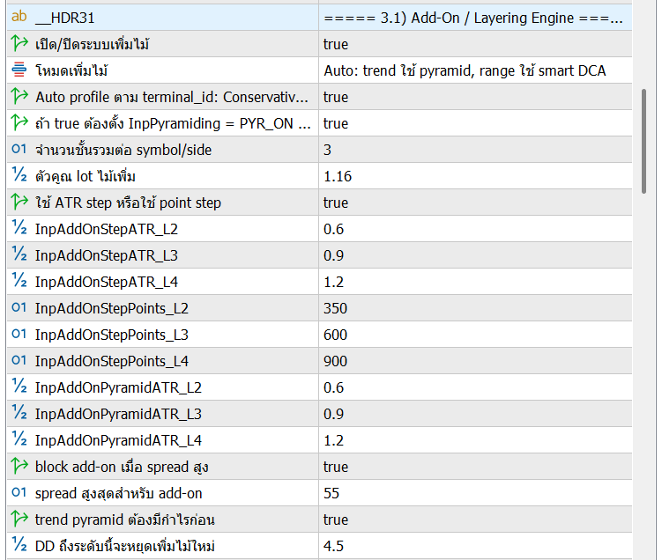Click the enum icon of โหมดเพิ่มไม้ row
Viewport: 662px width, 560px height.
[19, 70]
